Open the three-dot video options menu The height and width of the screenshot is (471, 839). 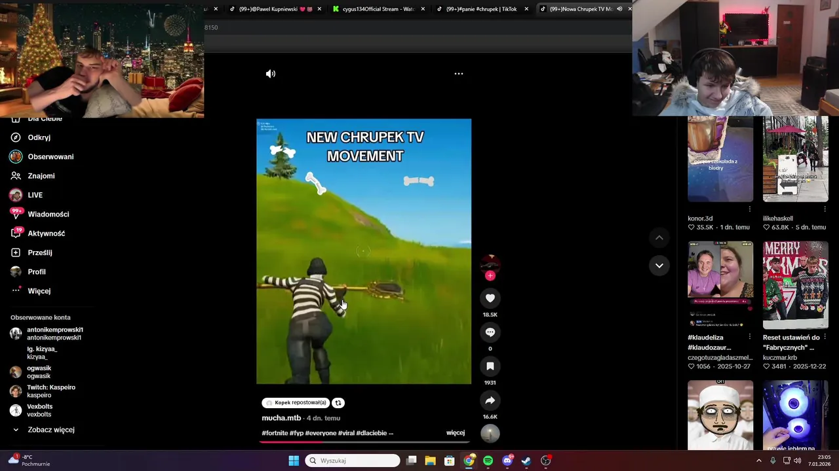tap(459, 74)
